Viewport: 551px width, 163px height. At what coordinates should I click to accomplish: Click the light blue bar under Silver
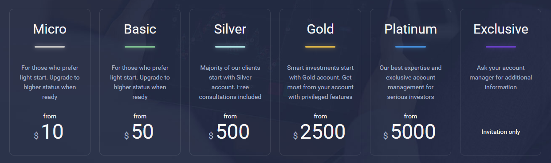(230, 46)
